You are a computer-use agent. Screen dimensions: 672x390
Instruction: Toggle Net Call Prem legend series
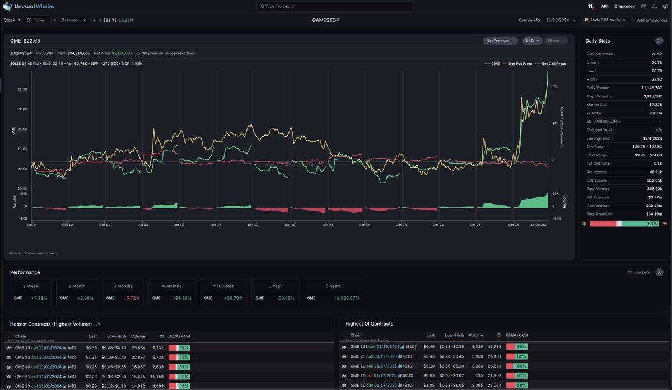[x=550, y=64]
